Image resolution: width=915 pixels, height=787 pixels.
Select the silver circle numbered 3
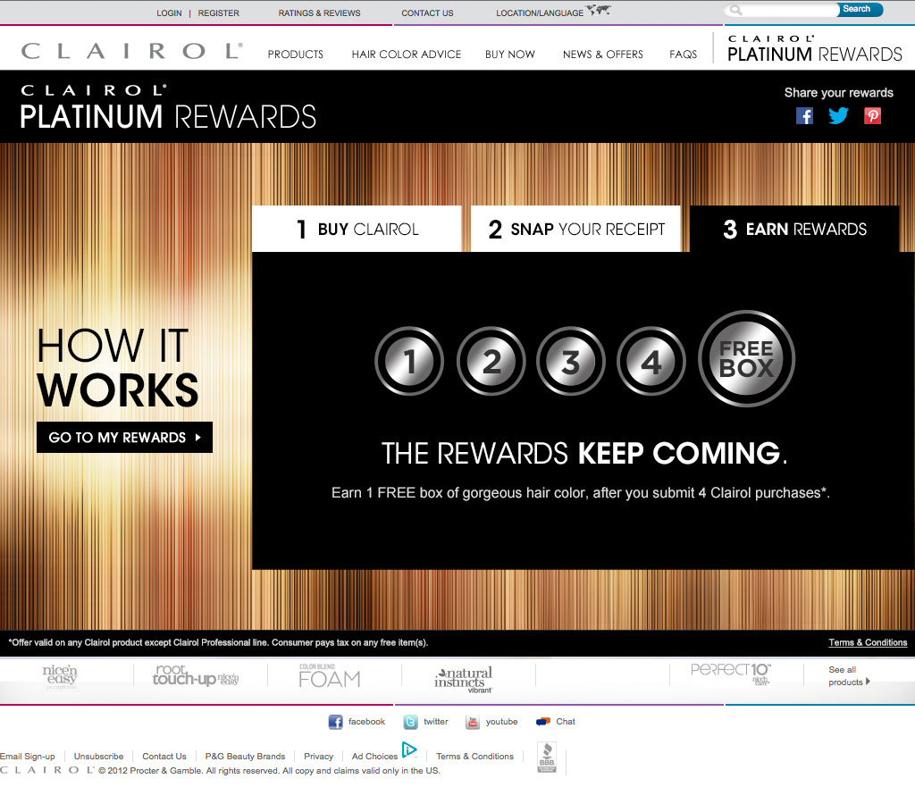click(x=571, y=361)
